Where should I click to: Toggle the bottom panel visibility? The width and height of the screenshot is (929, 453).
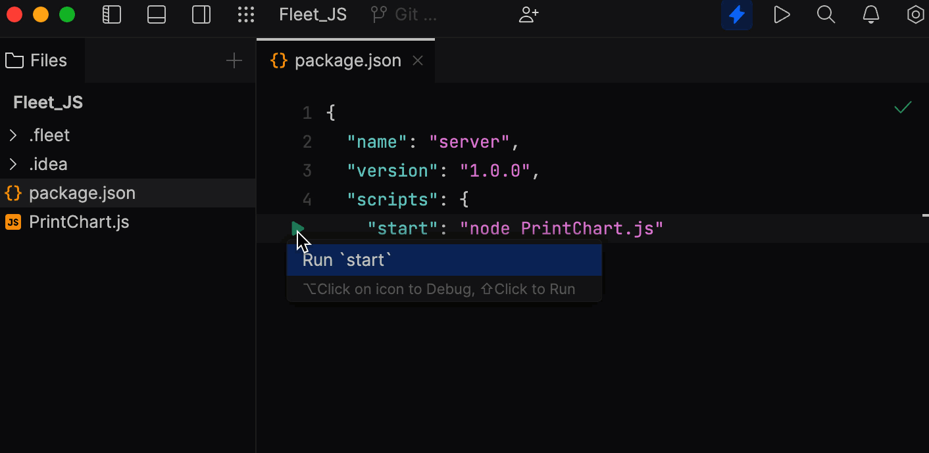click(157, 14)
